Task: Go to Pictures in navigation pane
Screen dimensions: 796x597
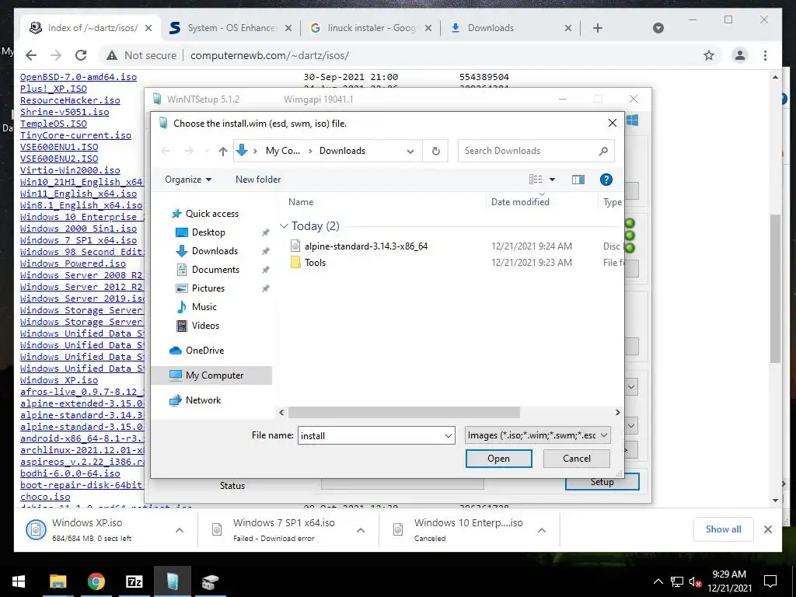Action: 208,288
